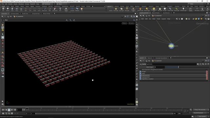Open the File menu

pos(3,4)
